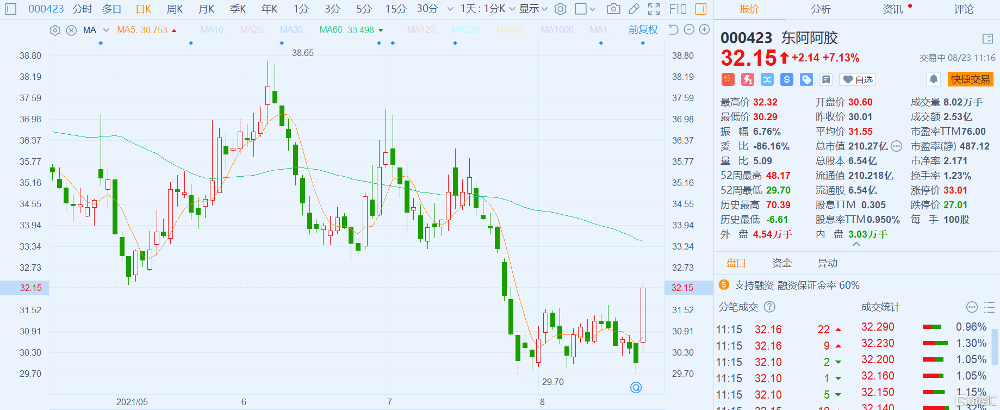1000x410 pixels.
Task: Reset chart view with undo arrow
Action: (x=673, y=29)
